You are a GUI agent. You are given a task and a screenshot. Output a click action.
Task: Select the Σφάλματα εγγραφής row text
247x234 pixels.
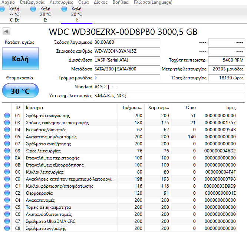pyautogui.click(x=46, y=228)
